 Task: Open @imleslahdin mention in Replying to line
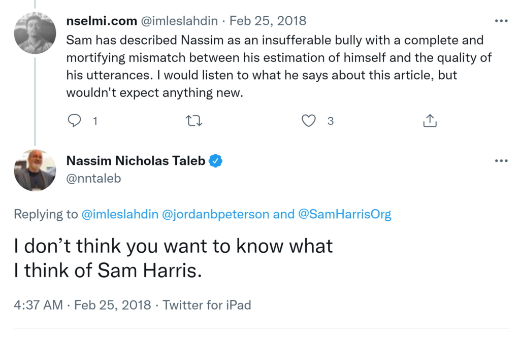point(119,214)
